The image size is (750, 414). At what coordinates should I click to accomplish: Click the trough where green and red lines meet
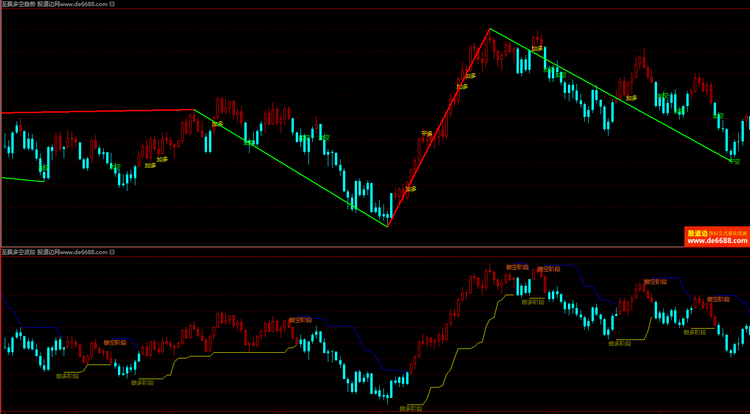pos(387,227)
